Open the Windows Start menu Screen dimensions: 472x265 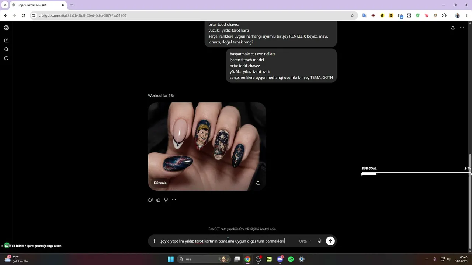pos(171,259)
